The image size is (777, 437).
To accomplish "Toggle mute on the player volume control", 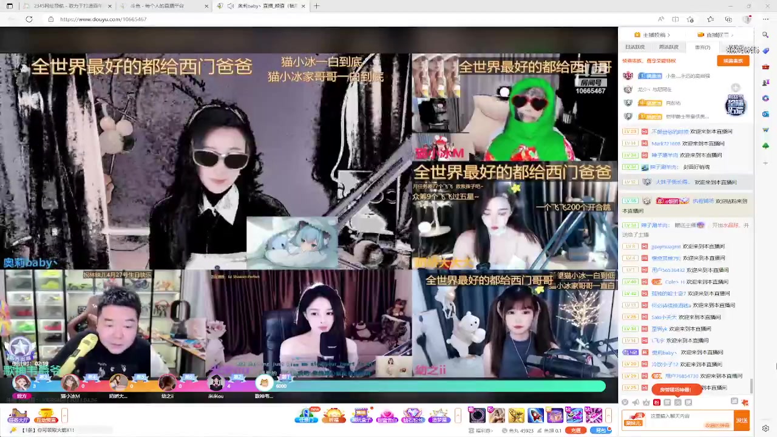I will 636,402.
